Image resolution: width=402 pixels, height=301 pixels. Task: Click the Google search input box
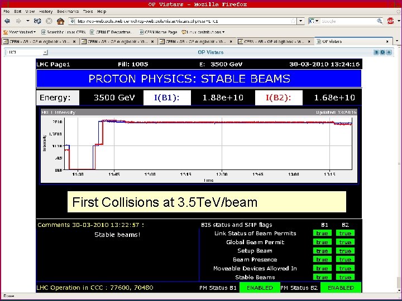click(x=348, y=21)
